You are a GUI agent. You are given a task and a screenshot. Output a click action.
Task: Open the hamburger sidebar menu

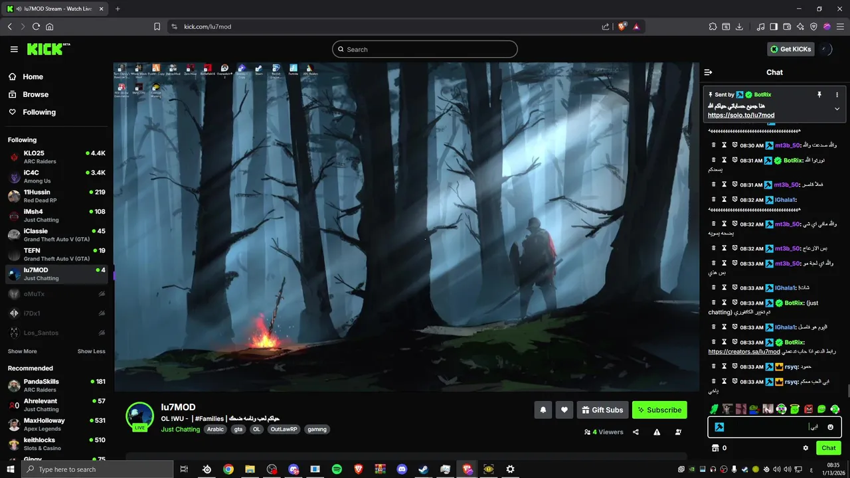[x=14, y=49]
